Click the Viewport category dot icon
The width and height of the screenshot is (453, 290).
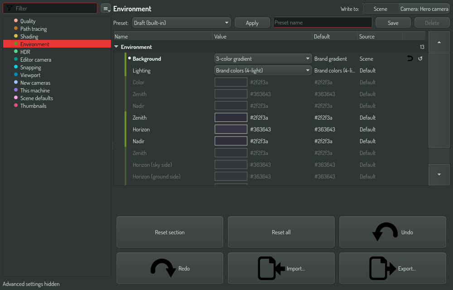click(16, 74)
